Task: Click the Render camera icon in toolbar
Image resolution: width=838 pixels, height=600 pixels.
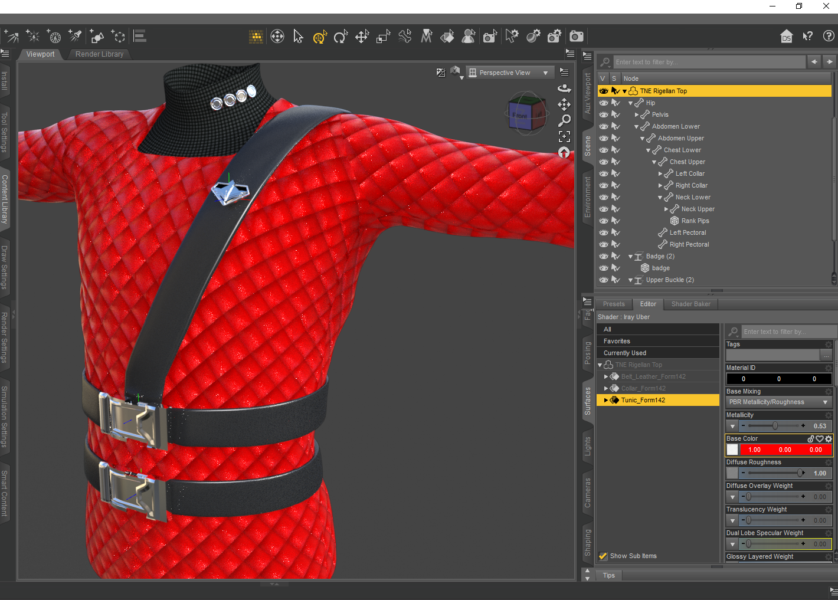Action: [577, 37]
